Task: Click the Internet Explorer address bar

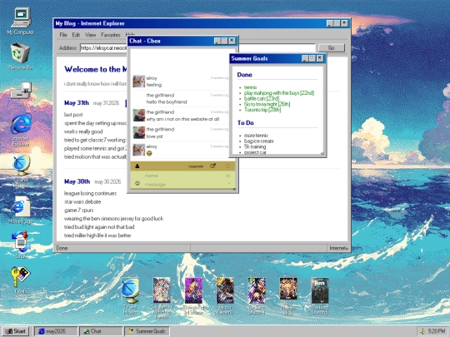Action: 197,48
